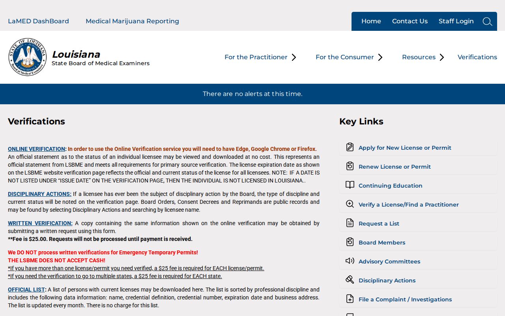Click the Key Links heading

(361, 122)
